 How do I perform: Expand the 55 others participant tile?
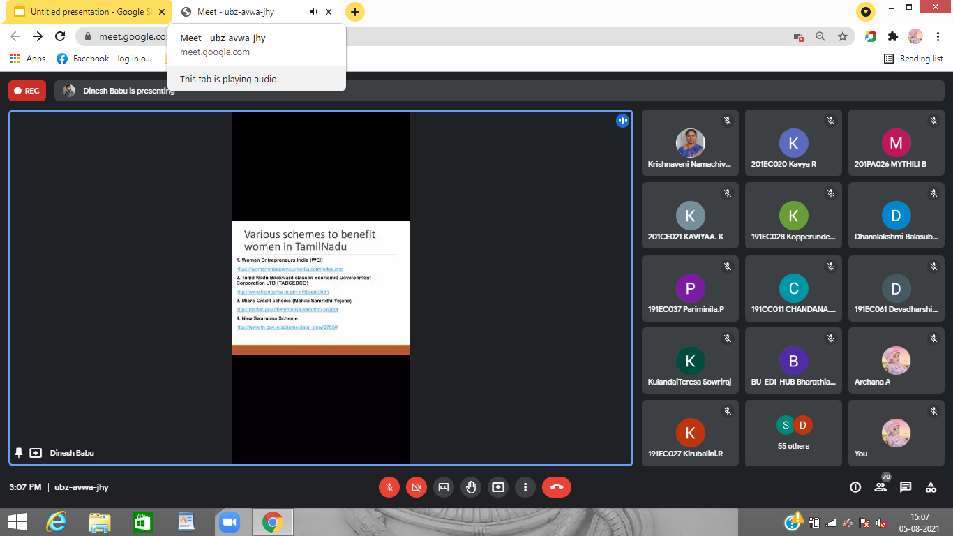point(793,433)
